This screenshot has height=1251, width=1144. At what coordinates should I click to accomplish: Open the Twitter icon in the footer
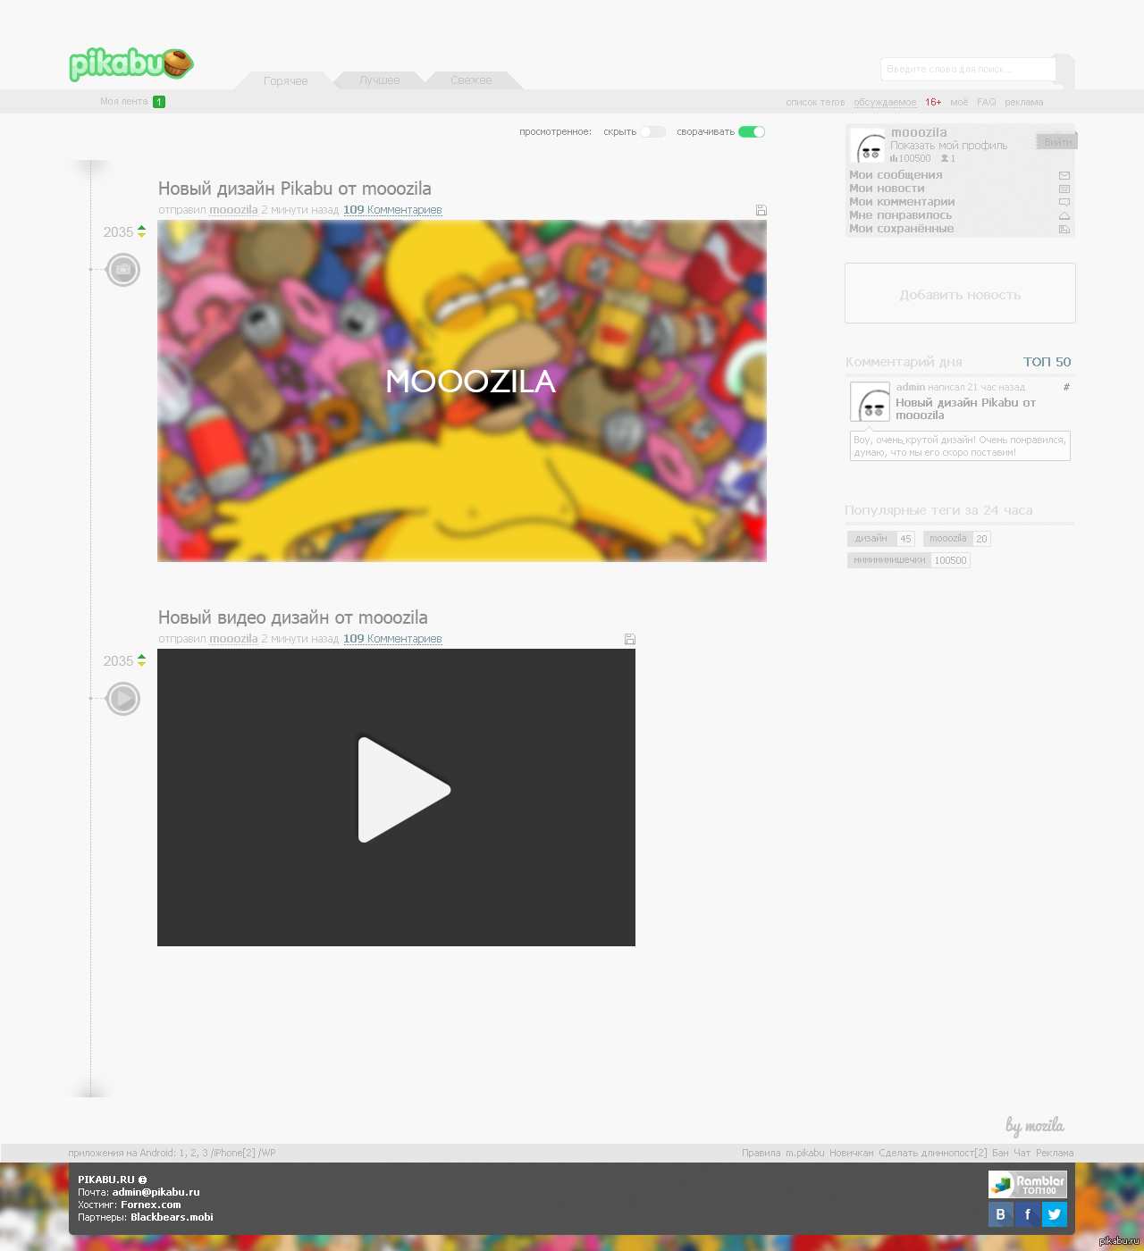(x=1055, y=1213)
